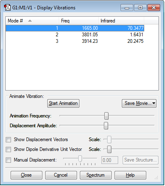Click the Mode # sort arrow
Screen dimensions: 165x186
coord(30,21)
